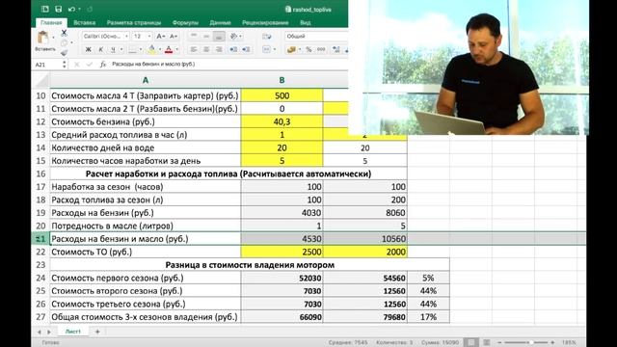617x347 pixels.
Task: Add a new sheet with the plus button
Action: (x=97, y=332)
